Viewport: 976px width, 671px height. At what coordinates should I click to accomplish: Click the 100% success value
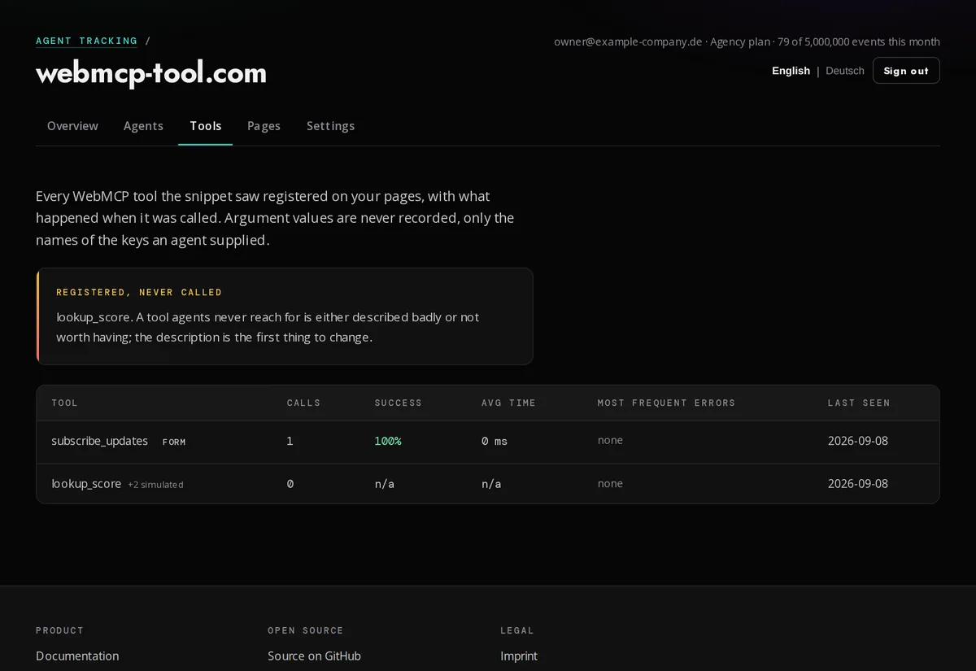[388, 441]
